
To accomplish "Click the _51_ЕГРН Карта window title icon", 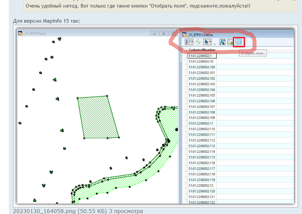I will (x=21, y=33).
